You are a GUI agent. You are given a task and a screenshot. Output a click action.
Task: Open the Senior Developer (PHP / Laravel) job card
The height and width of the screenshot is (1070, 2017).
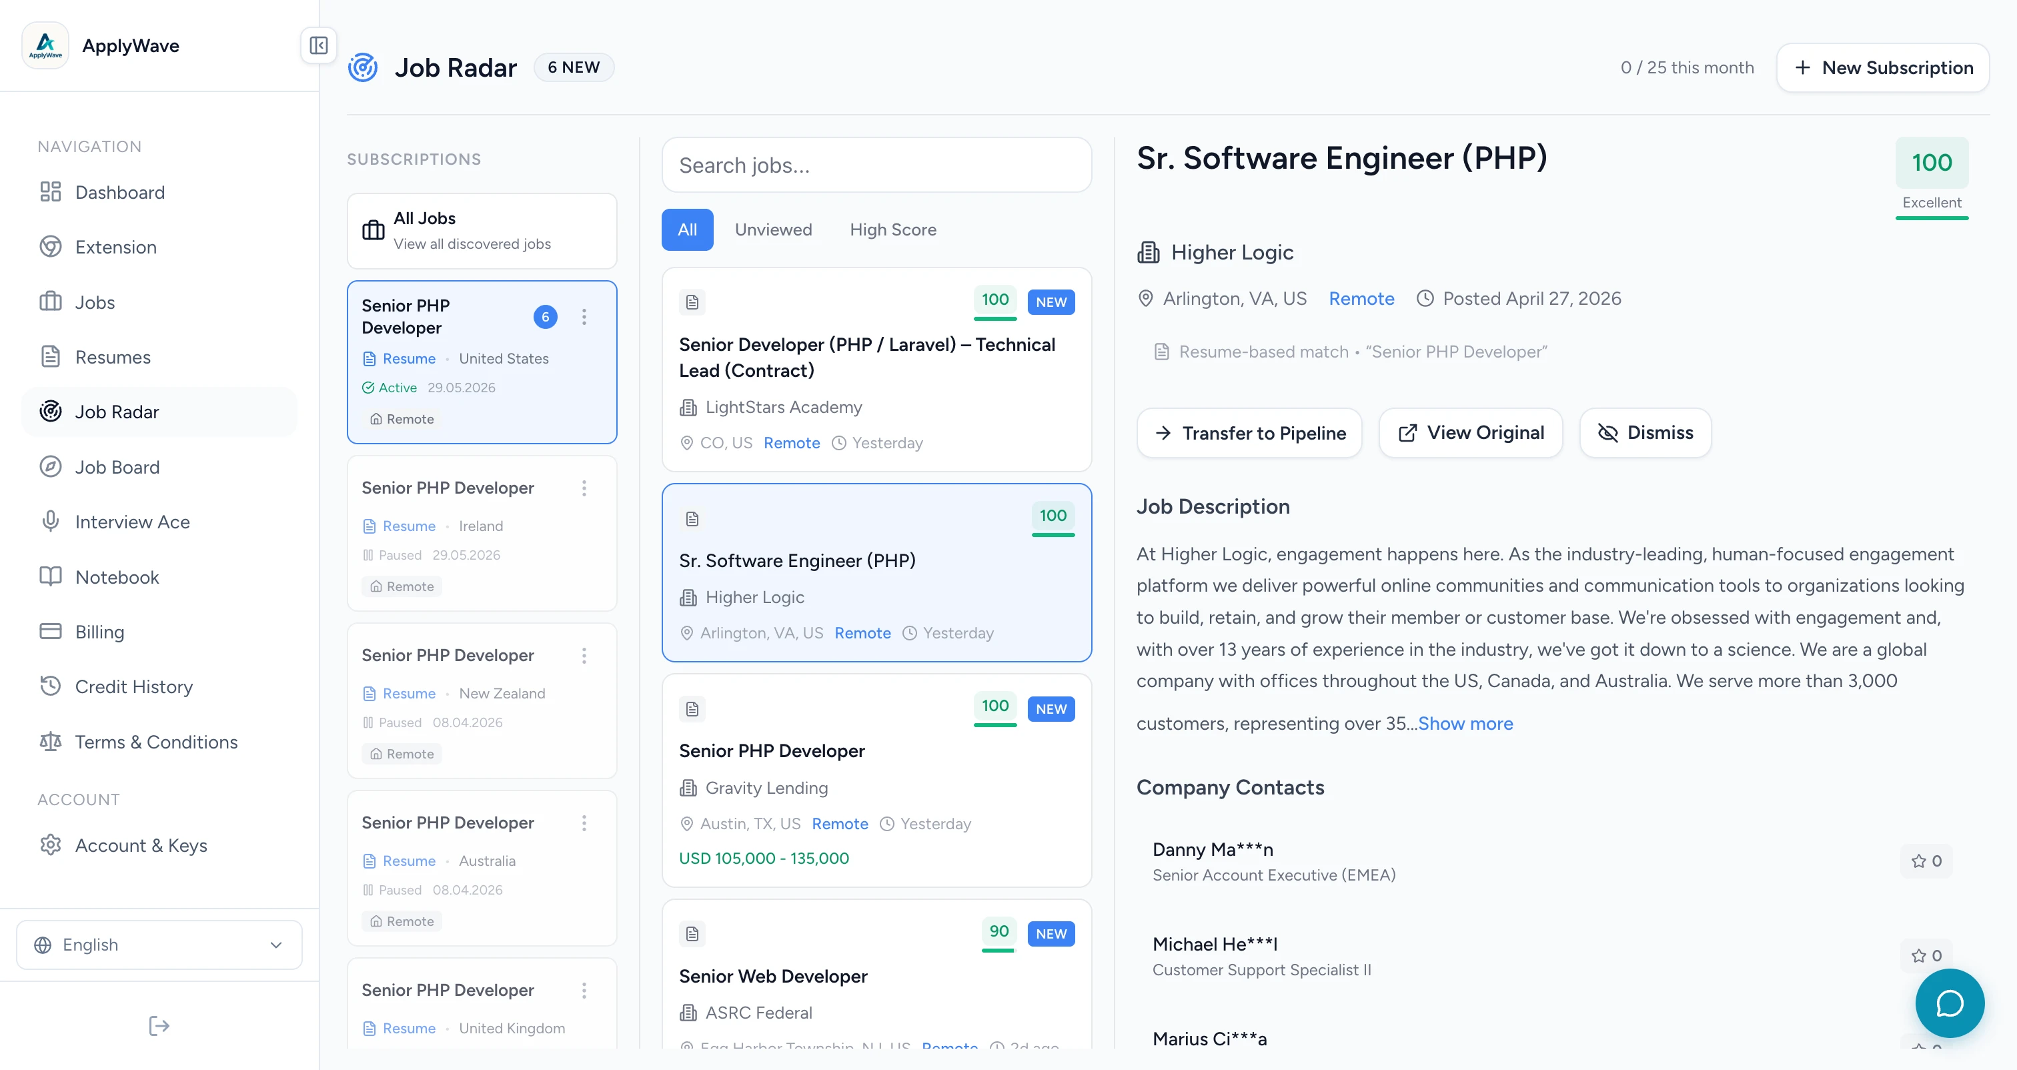tap(877, 370)
